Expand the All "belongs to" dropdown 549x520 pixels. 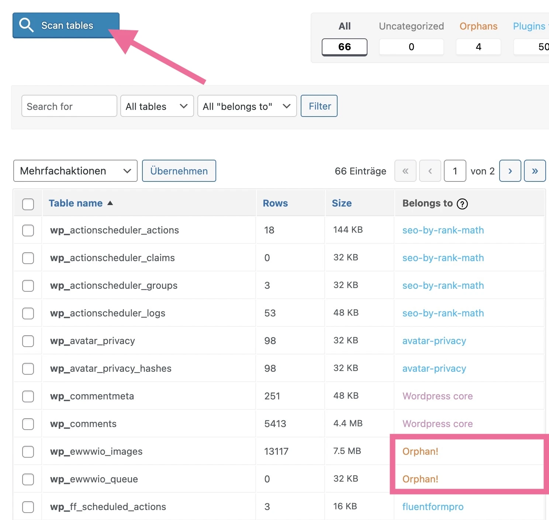pos(247,106)
